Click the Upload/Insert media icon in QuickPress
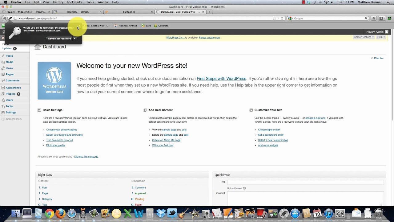 [245, 189]
